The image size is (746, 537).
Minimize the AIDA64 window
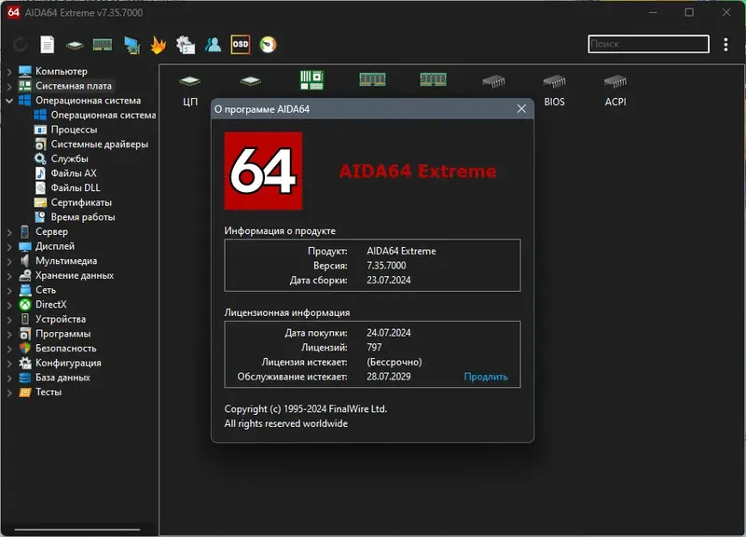[x=653, y=12]
